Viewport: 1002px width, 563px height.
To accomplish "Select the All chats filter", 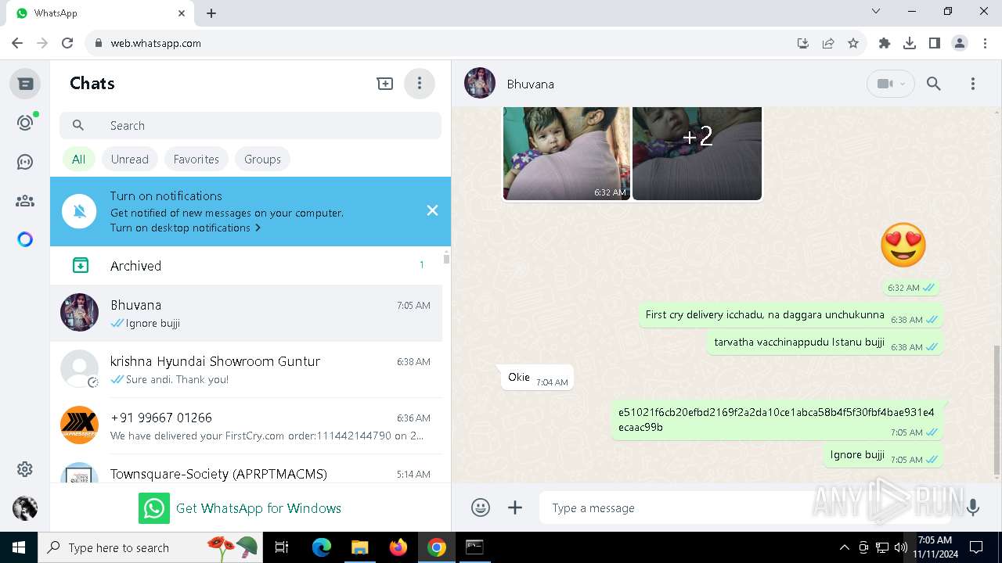I will coord(78,159).
